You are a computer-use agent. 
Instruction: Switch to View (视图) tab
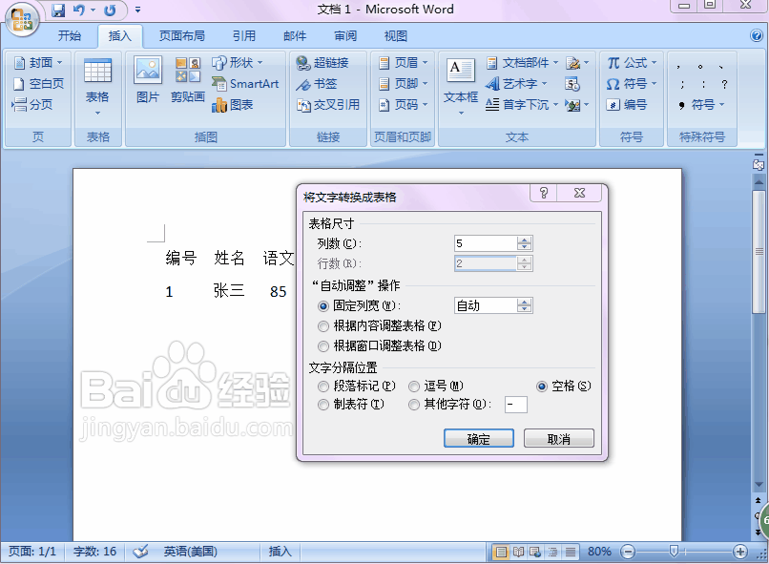click(395, 36)
